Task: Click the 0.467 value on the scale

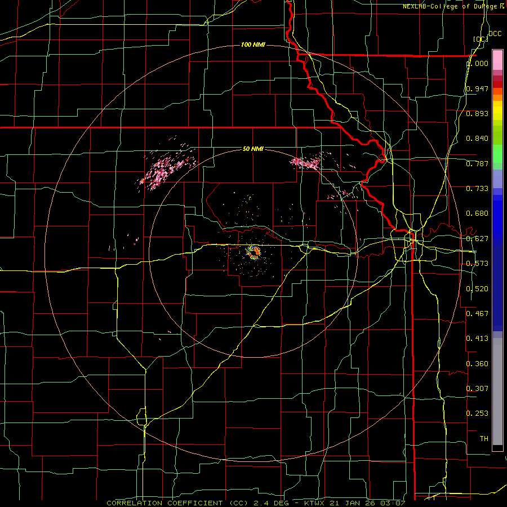Action: 477,314
